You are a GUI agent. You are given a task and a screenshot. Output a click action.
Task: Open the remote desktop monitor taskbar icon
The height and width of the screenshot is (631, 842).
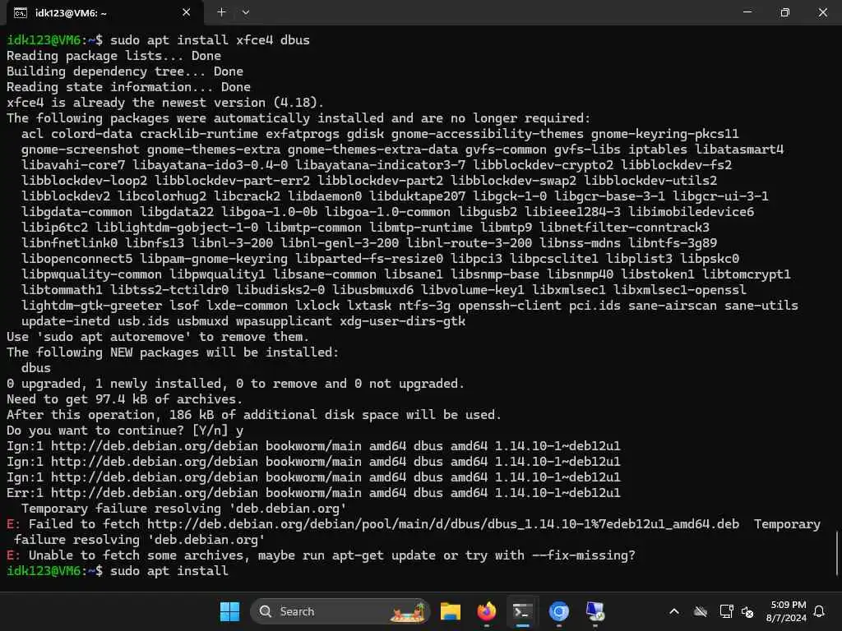point(594,611)
